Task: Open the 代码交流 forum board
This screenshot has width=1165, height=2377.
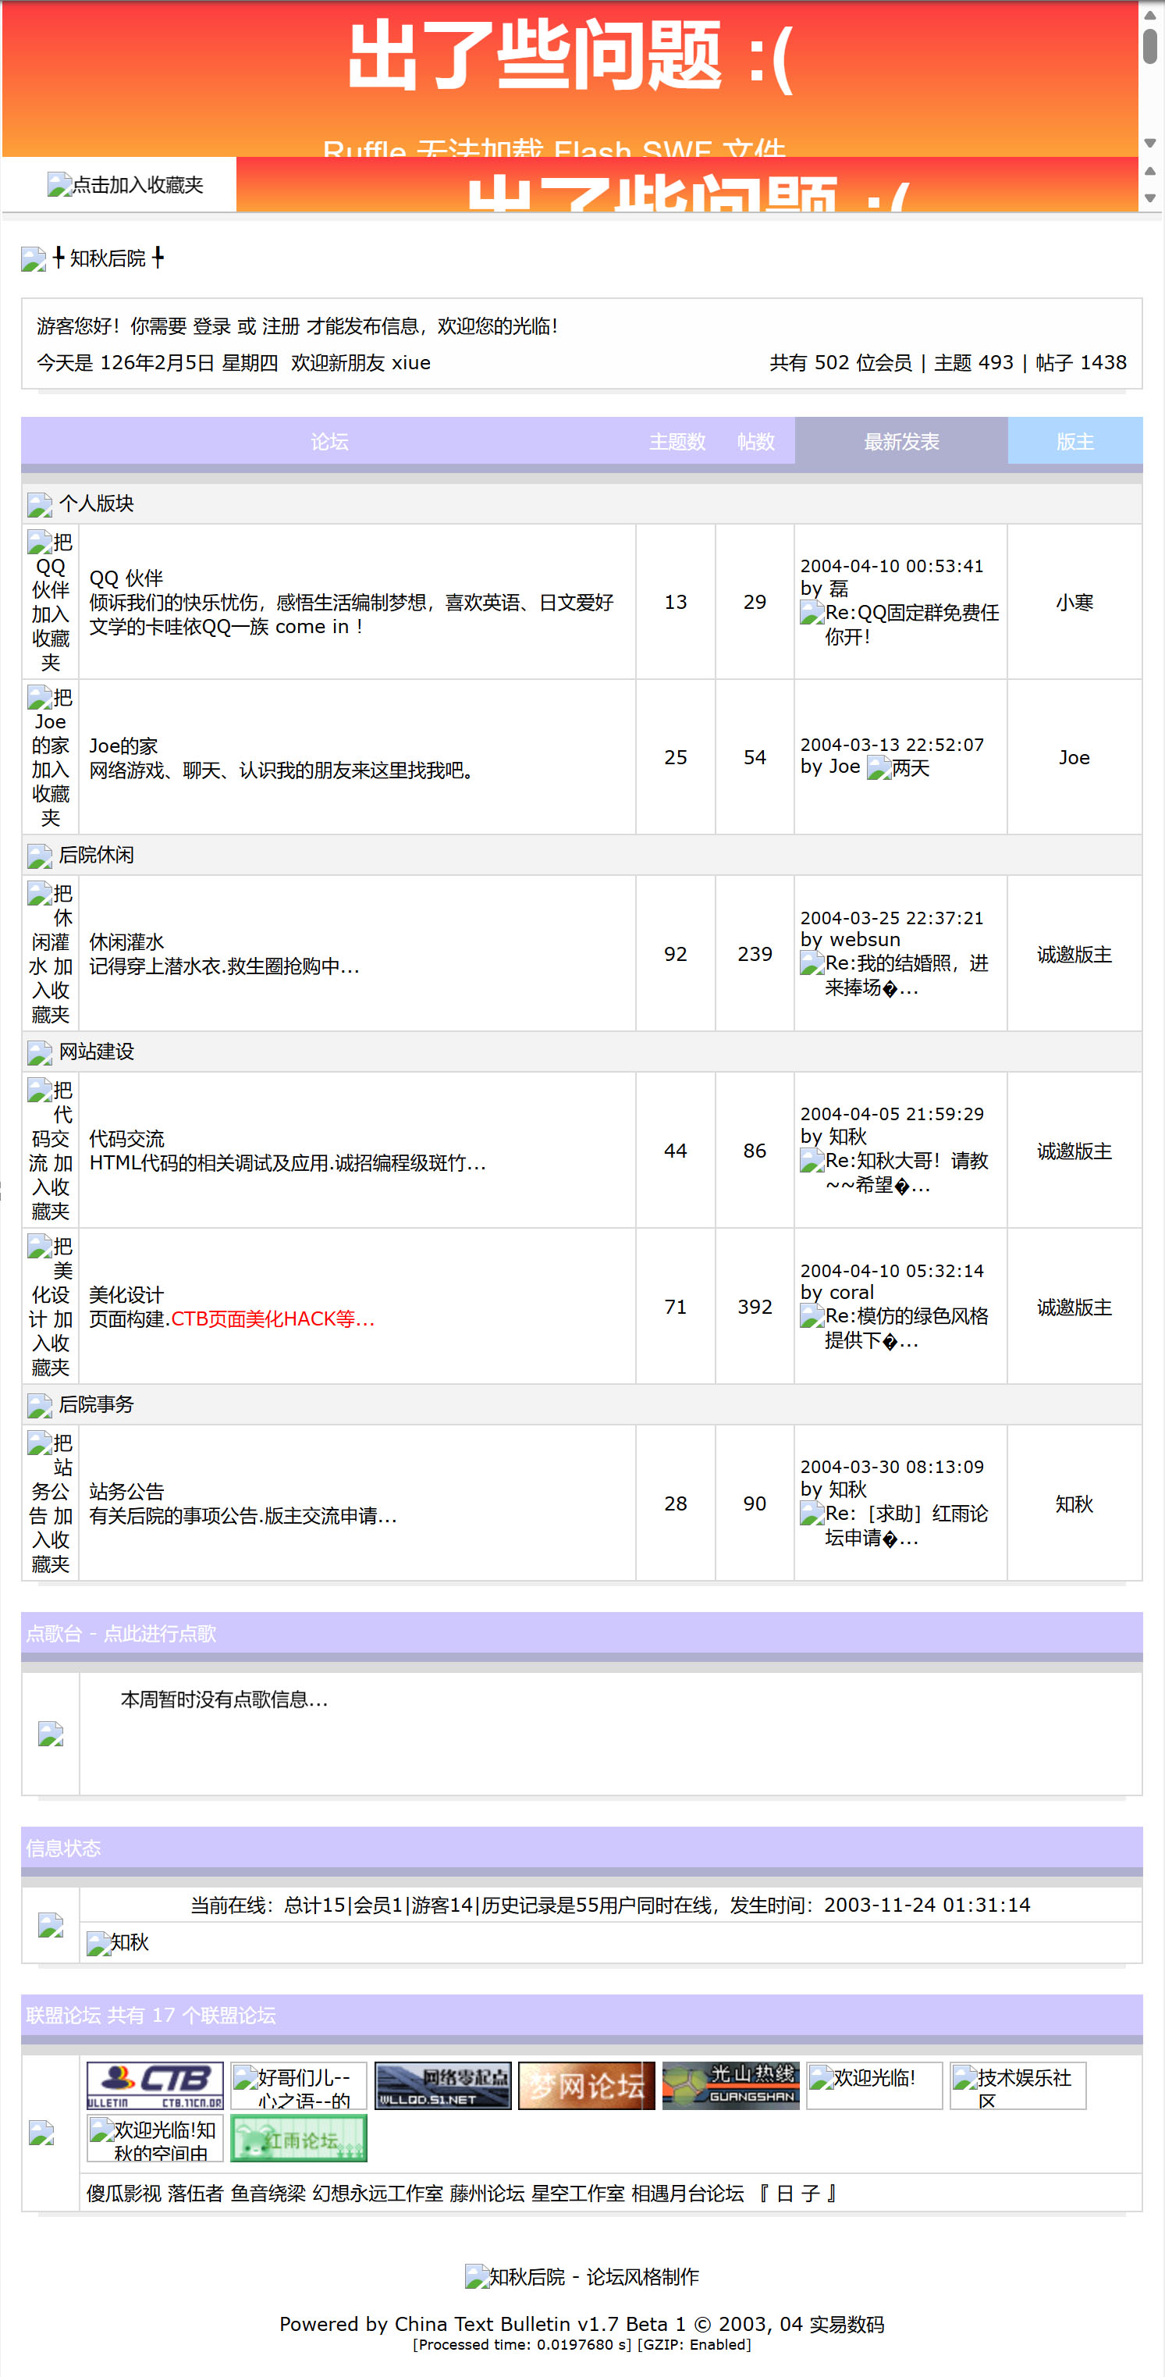Action: (x=126, y=1137)
